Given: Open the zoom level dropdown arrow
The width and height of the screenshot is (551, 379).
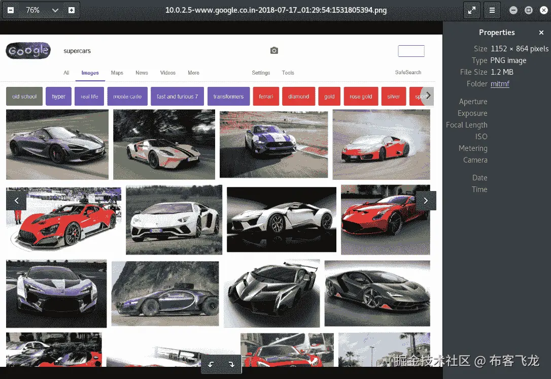Looking at the screenshot, I should pos(55,10).
